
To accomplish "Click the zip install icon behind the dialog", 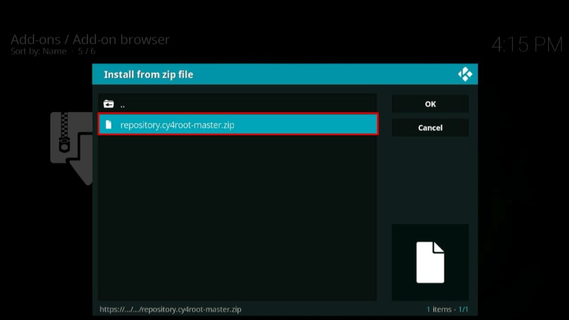I will pyautogui.click(x=72, y=148).
